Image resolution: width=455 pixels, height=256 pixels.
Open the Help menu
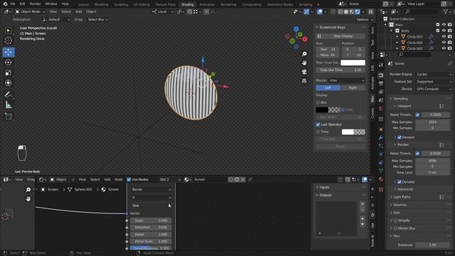(65, 4)
